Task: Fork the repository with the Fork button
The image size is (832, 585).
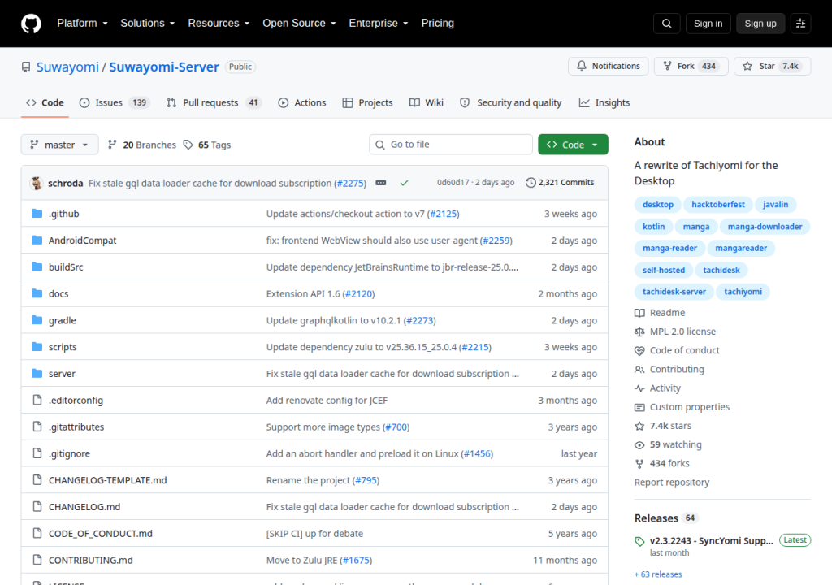Action: click(x=691, y=66)
